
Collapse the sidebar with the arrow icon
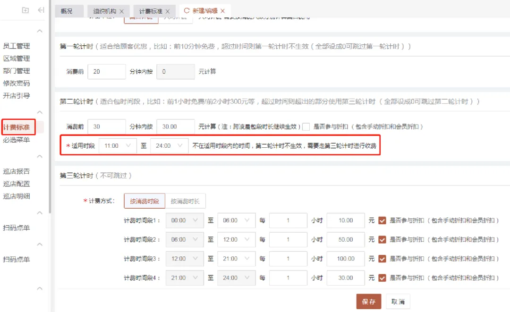(41, 10)
